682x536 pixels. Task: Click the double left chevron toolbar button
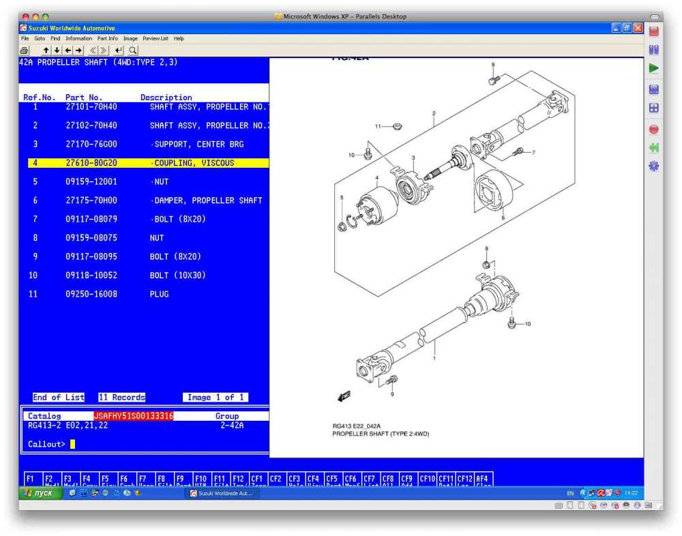(93, 50)
